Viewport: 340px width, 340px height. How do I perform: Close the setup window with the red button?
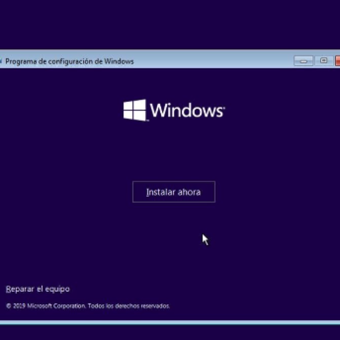(x=338, y=61)
